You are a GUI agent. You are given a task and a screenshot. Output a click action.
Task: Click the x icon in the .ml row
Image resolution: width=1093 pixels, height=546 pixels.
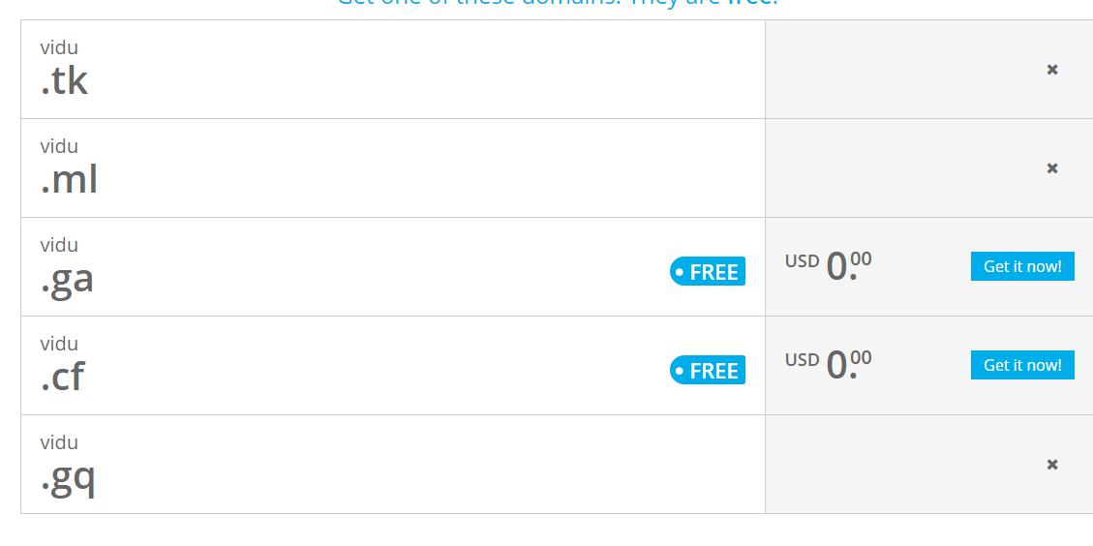(1052, 168)
